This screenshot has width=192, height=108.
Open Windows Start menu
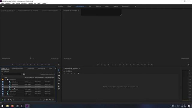(x=2, y=106)
